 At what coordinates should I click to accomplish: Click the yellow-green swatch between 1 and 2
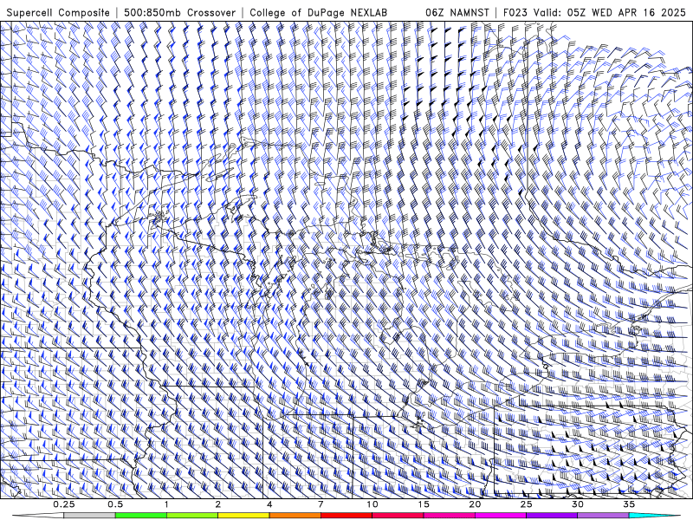tap(192, 516)
